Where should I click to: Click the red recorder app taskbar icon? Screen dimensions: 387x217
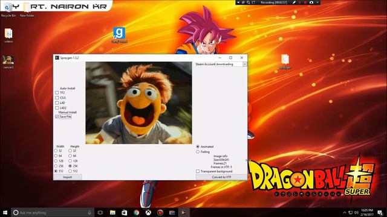160,212
